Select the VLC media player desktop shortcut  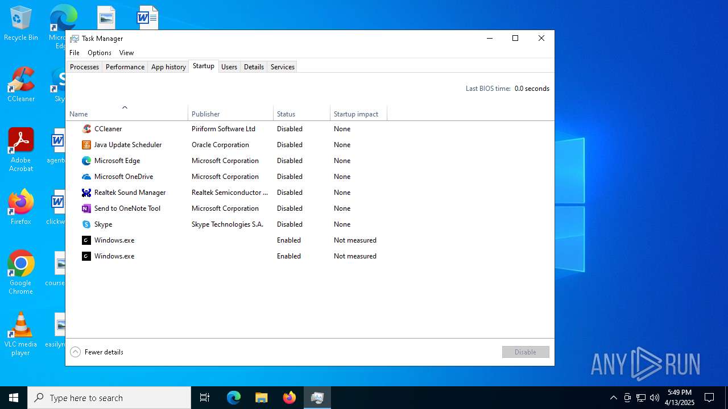click(21, 334)
